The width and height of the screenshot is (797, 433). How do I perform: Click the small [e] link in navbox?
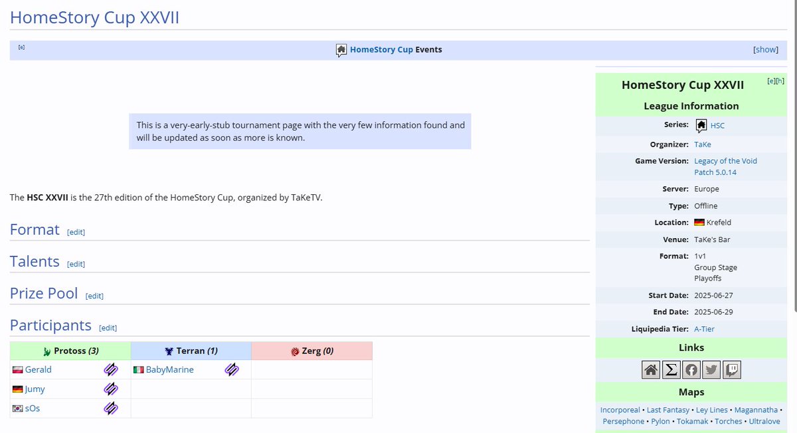click(22, 47)
